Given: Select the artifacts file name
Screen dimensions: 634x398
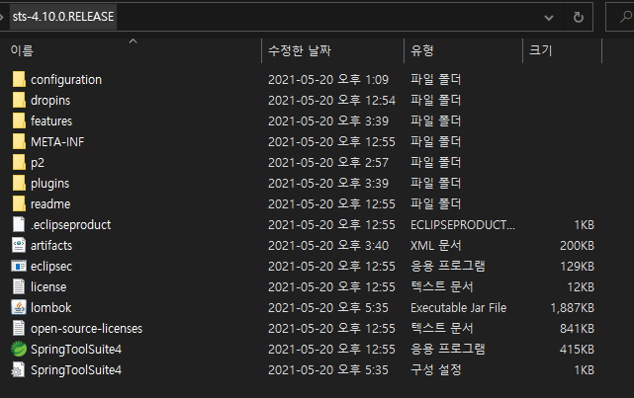Looking at the screenshot, I should point(51,246).
